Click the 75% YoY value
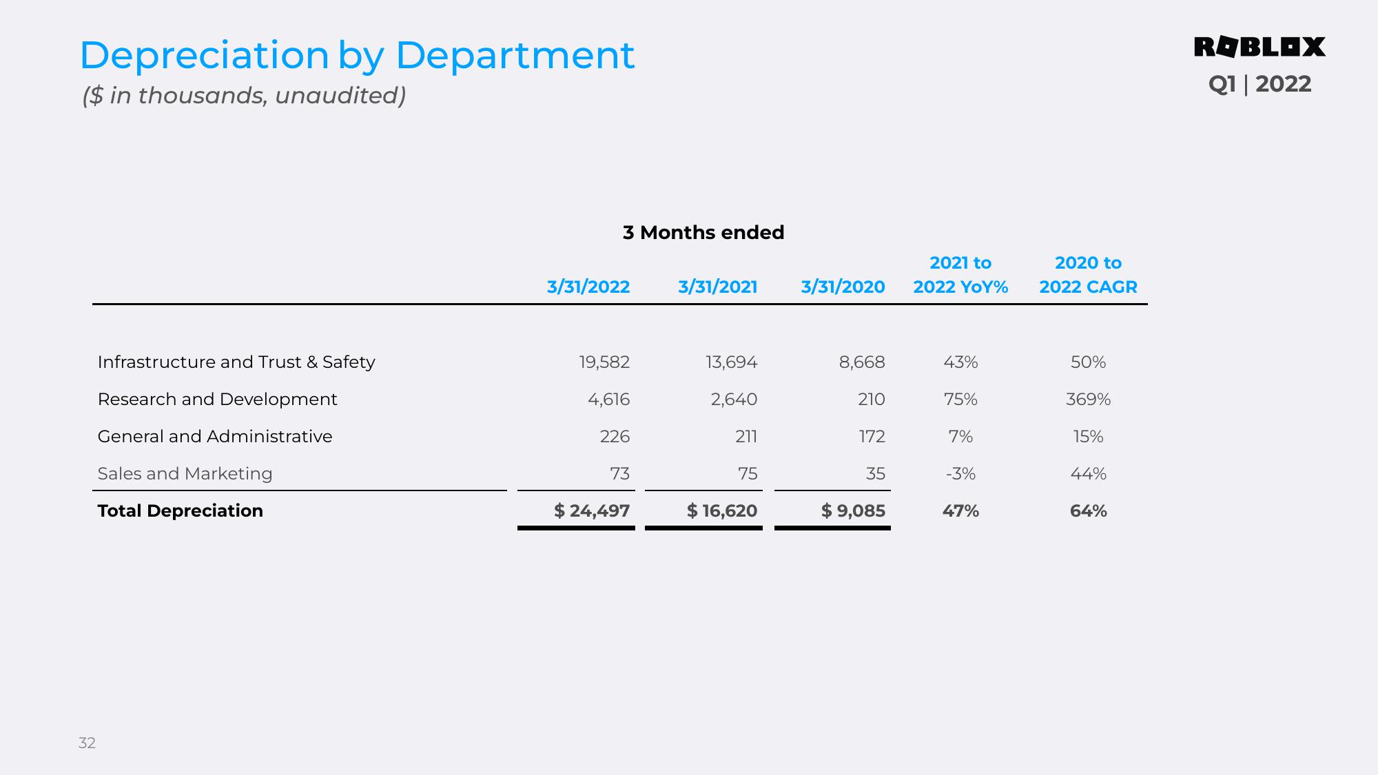The image size is (1378, 775). tap(960, 400)
